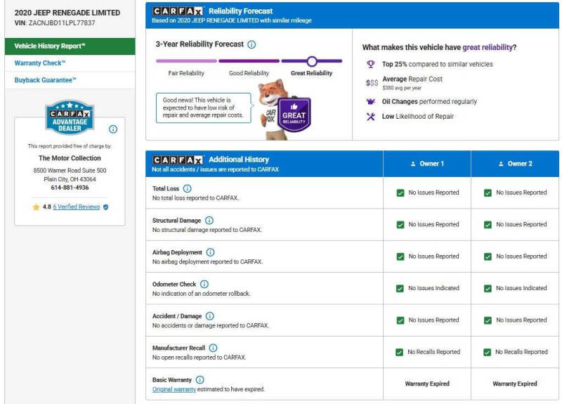Open Manufacturer Recall info icon
This screenshot has height=404, width=562.
click(x=213, y=348)
